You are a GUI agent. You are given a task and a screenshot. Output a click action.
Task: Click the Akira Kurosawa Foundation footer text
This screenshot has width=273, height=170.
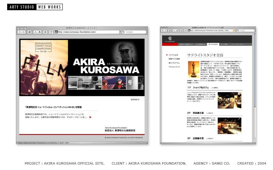(120, 129)
